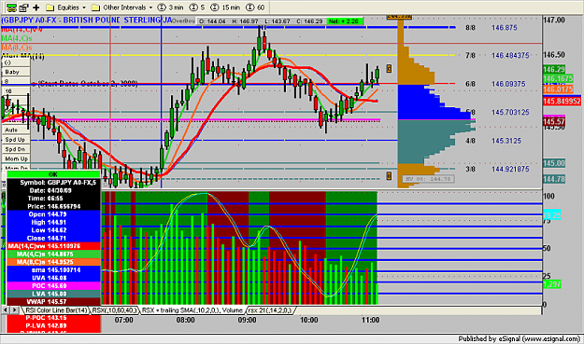584x344 pixels.
Task: Open the Equities dropdown
Action: click(x=72, y=7)
